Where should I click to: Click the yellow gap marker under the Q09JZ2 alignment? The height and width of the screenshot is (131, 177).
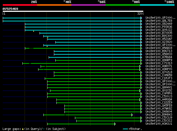pyautogui.click(x=33, y=31)
